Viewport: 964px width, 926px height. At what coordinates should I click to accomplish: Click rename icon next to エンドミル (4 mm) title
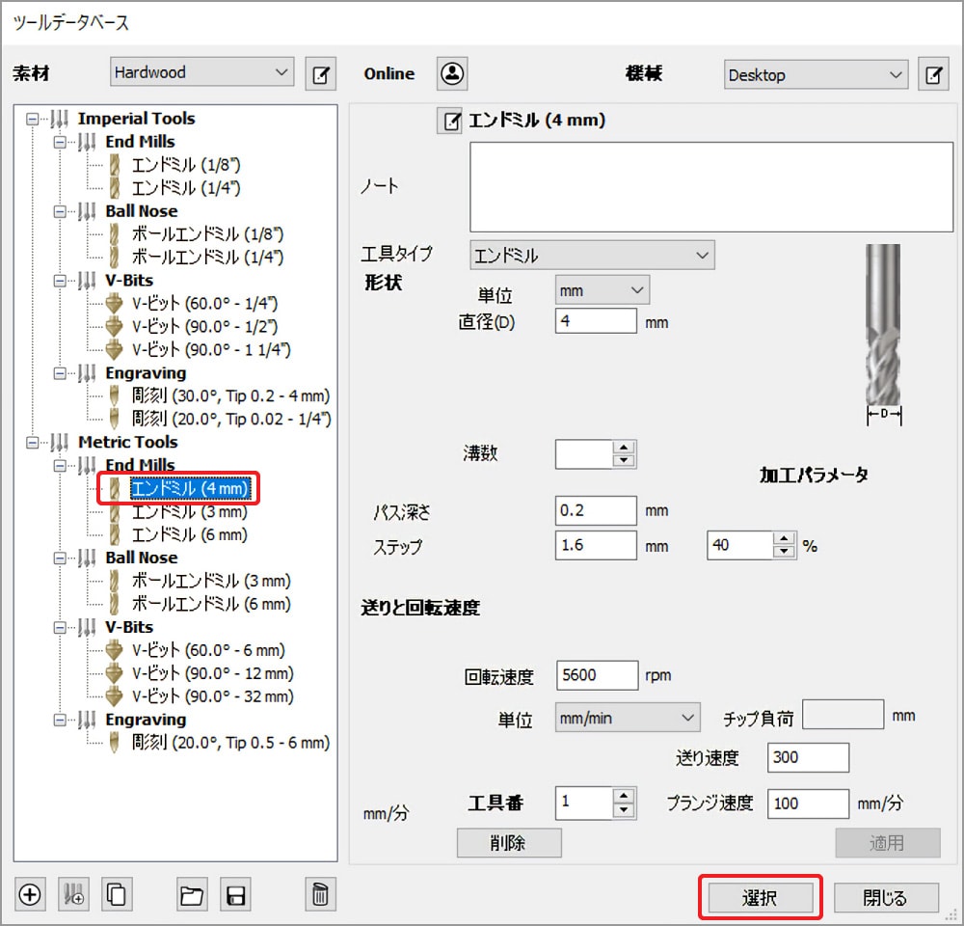[x=449, y=121]
